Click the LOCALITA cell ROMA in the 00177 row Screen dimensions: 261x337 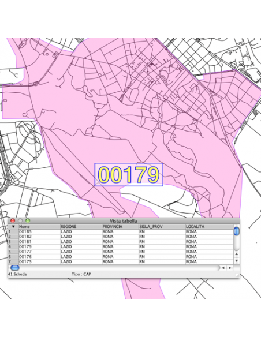tap(210, 252)
